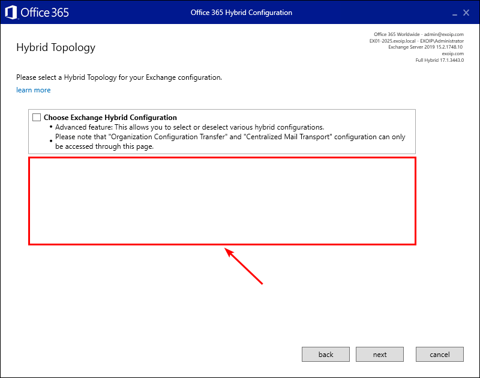The height and width of the screenshot is (378, 480).
Task: Click the 'exoip.com' domain text
Action: (452, 53)
